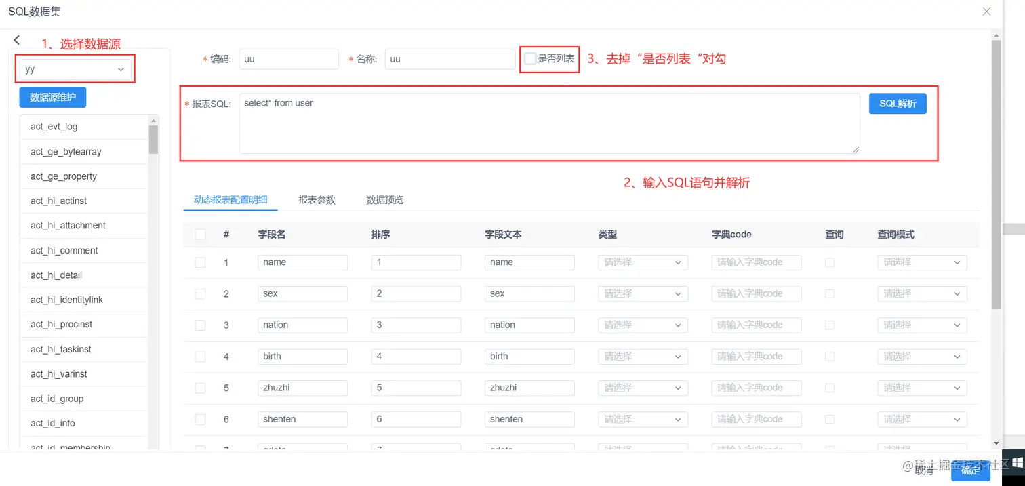Select act_evt_log table in list

(84, 127)
